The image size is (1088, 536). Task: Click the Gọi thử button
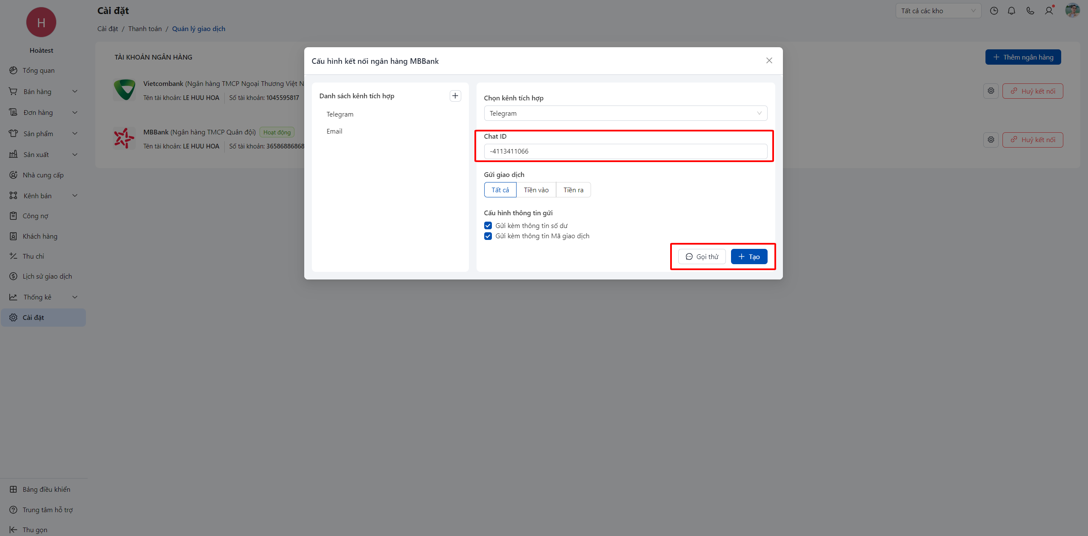tap(702, 257)
